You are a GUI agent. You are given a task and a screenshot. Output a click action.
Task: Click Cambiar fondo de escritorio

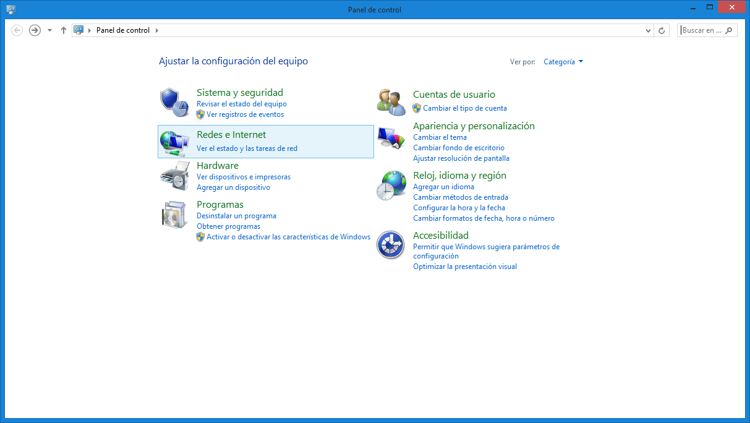pyautogui.click(x=459, y=148)
